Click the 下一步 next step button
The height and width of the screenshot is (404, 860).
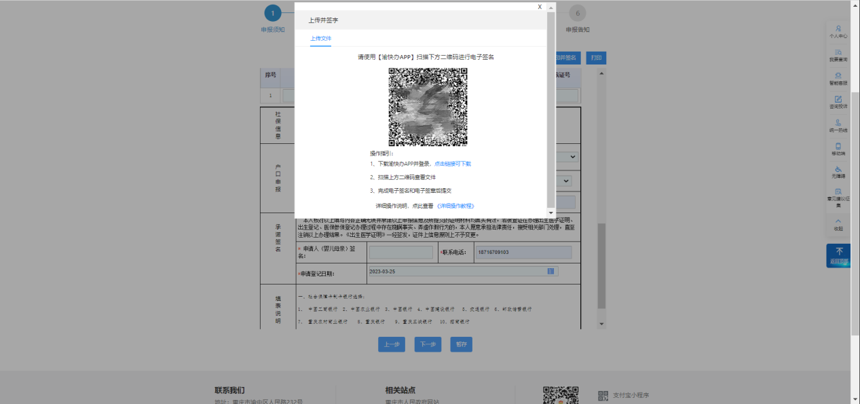click(x=427, y=344)
